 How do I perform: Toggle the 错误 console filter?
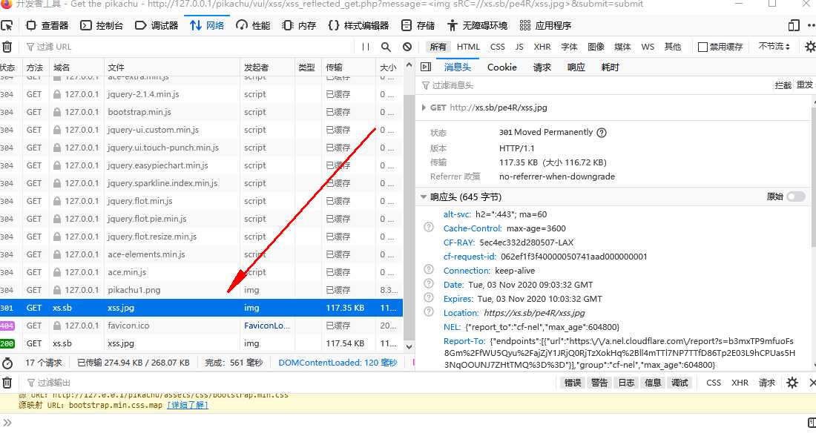coord(573,383)
